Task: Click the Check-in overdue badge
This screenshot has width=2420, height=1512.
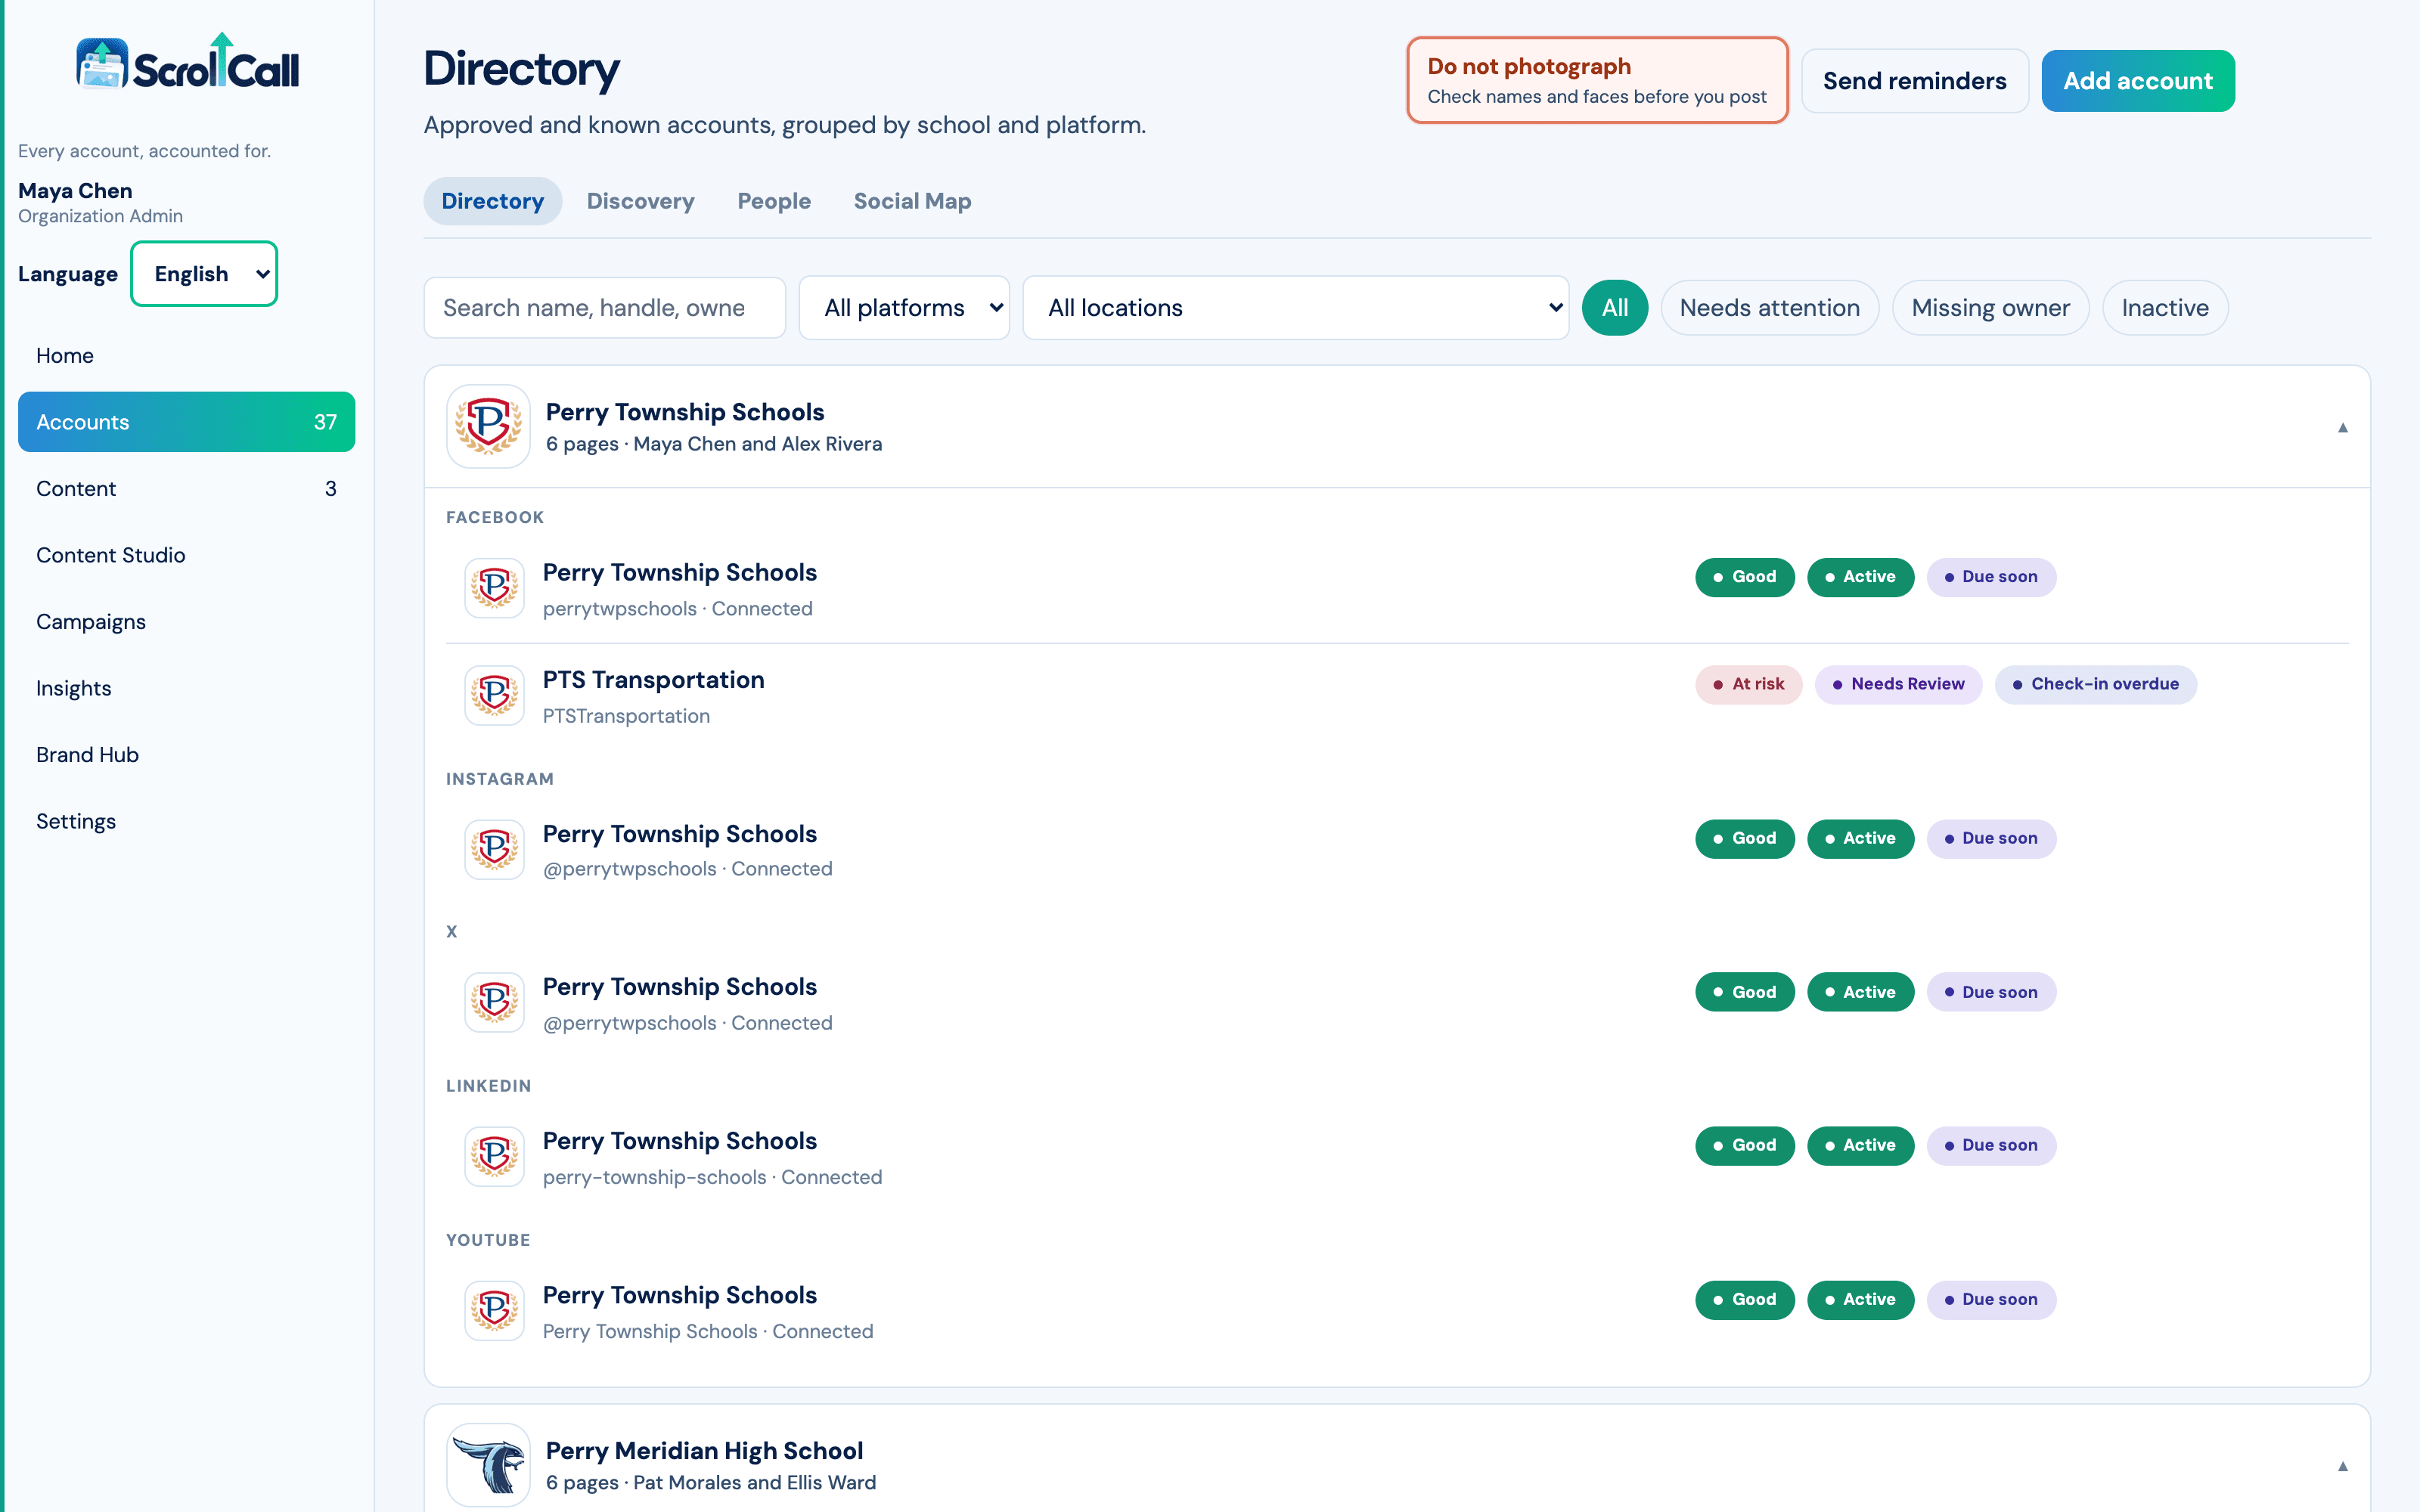Action: click(2095, 684)
